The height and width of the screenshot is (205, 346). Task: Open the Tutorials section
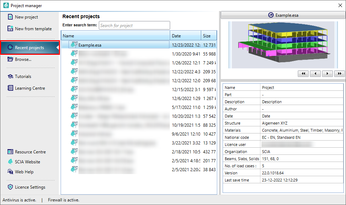pyautogui.click(x=23, y=77)
